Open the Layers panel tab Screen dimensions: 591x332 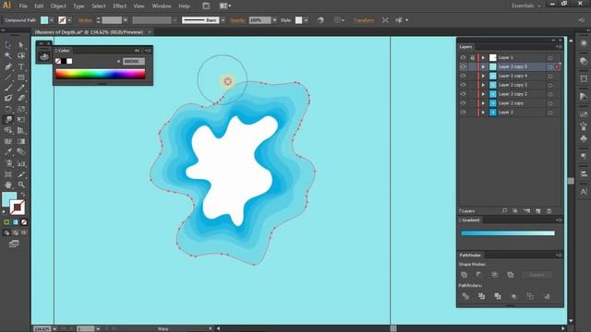point(465,47)
